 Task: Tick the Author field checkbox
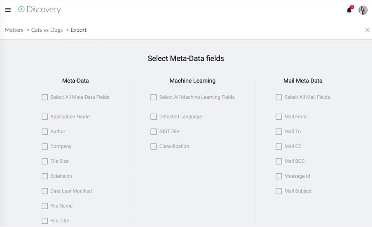[45, 132]
